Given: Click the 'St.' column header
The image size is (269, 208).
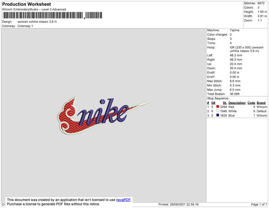Looking at the screenshot, I should [x=225, y=103].
